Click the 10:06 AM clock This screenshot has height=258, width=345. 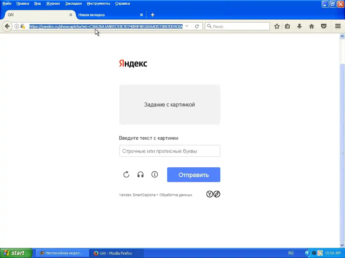333,253
